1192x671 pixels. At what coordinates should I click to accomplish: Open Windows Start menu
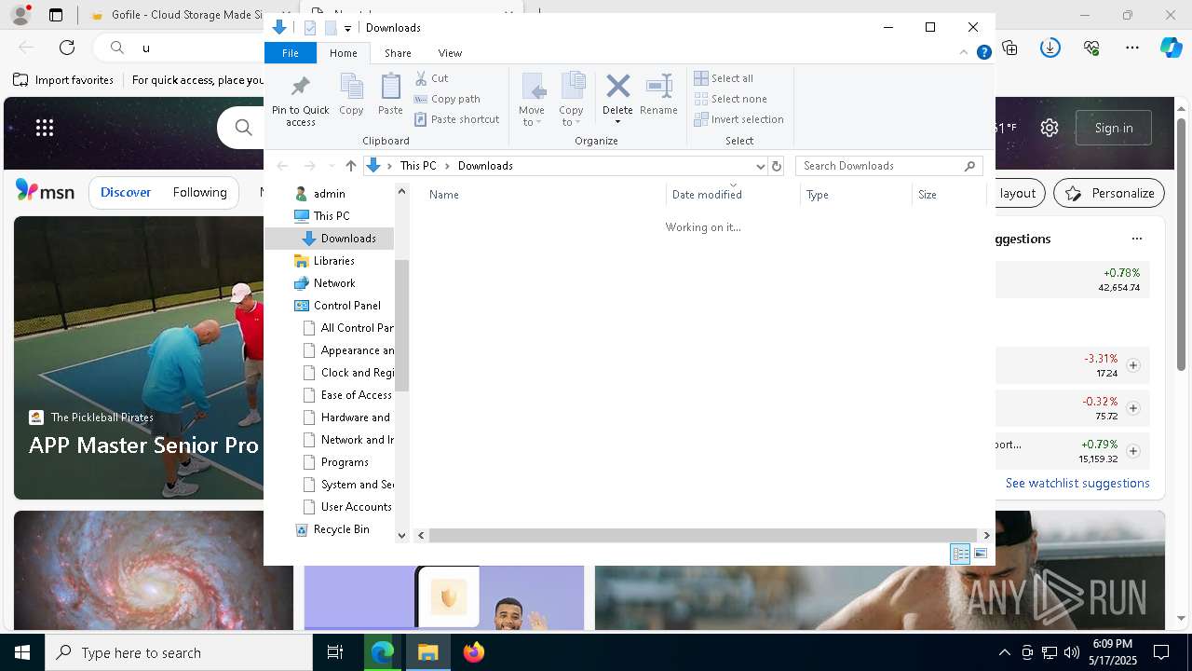pyautogui.click(x=22, y=652)
